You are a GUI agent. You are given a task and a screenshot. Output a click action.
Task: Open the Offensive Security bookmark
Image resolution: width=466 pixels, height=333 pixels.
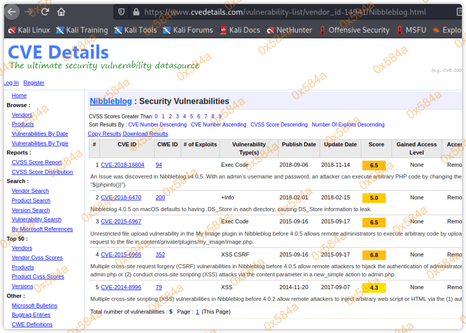click(x=354, y=30)
